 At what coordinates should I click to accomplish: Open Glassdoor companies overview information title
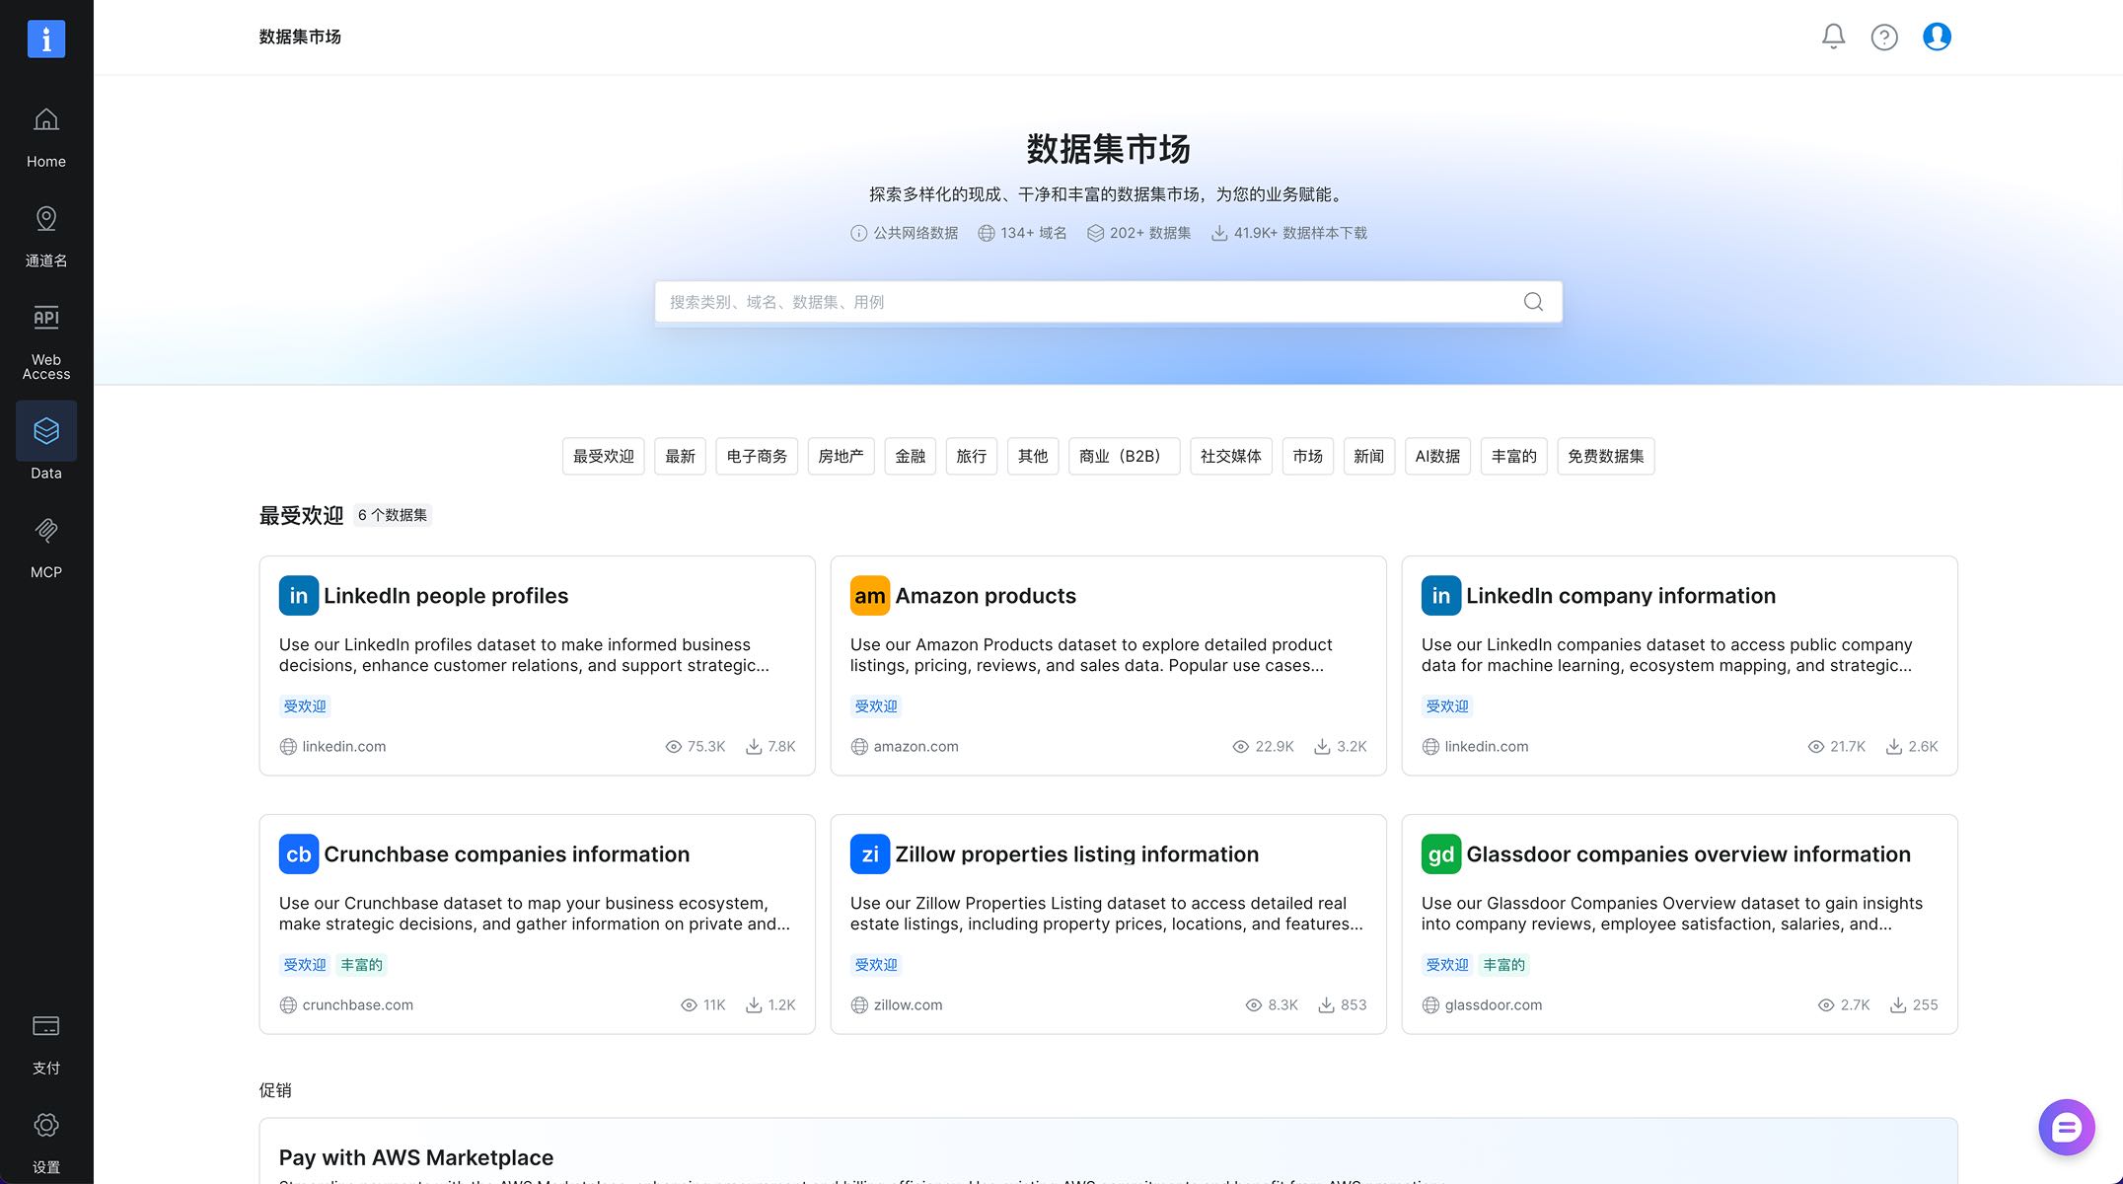(x=1689, y=854)
